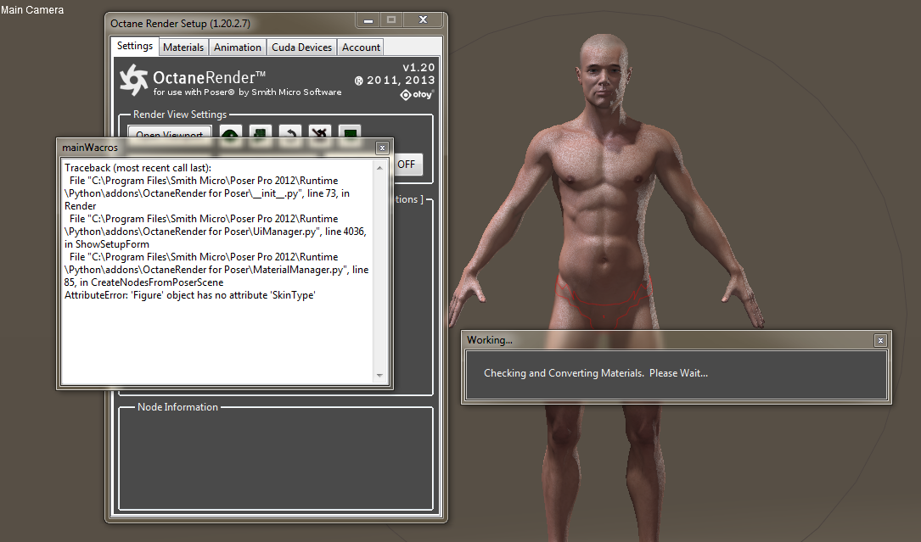Click the Node Information panel heading

177,407
